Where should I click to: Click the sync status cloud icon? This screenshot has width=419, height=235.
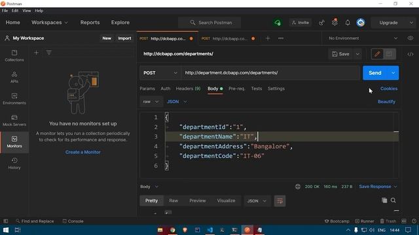click(x=278, y=23)
